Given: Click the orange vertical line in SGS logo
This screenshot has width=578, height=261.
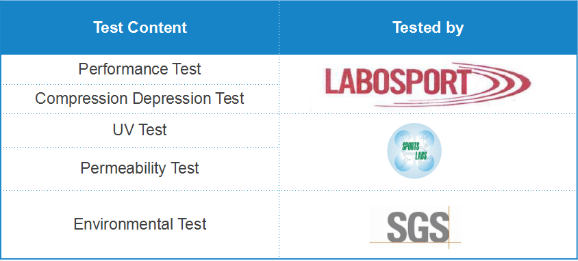Looking at the screenshot, I should coord(449,227).
